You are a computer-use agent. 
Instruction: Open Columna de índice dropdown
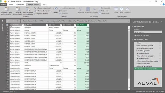tap(42, 11)
